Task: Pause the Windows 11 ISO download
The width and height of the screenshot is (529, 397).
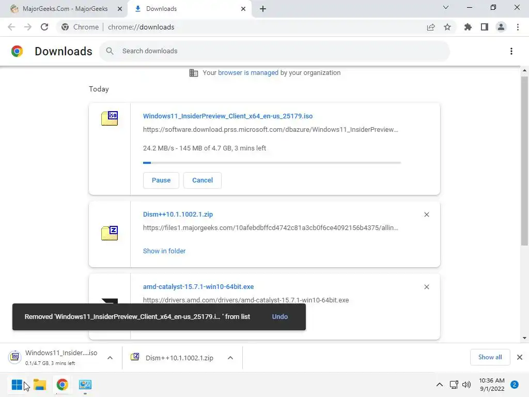Action: pyautogui.click(x=161, y=180)
